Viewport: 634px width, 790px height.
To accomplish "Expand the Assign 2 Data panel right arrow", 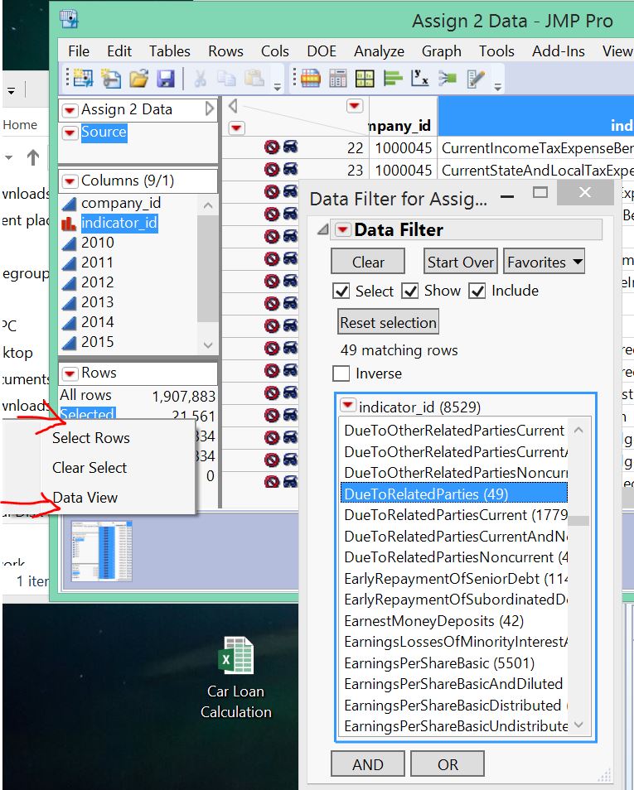I will tap(210, 108).
